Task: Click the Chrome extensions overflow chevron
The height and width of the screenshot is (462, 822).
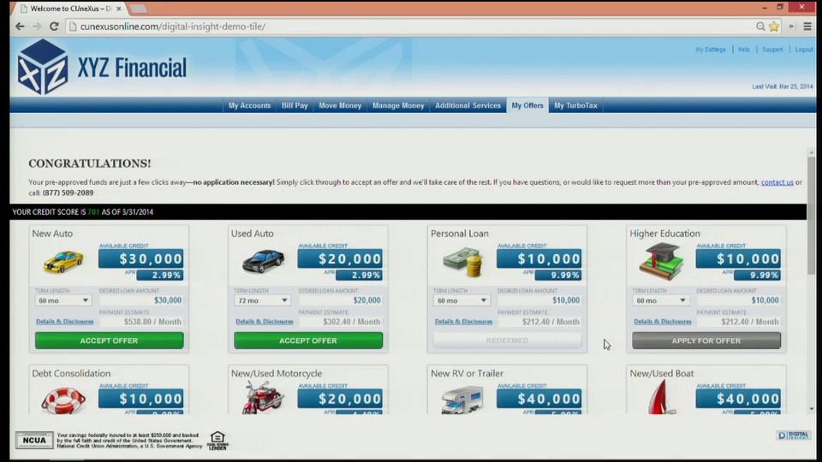Action: click(x=791, y=27)
